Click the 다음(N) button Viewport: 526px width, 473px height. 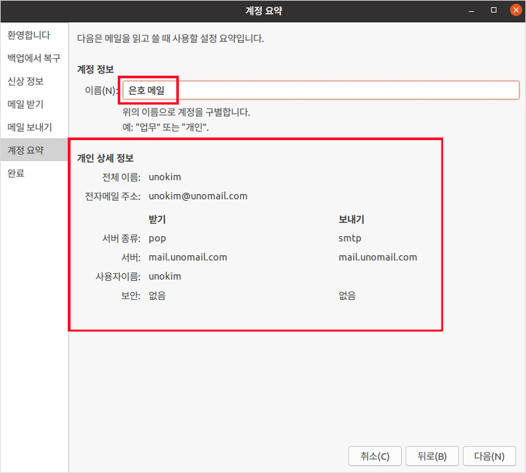(489, 456)
